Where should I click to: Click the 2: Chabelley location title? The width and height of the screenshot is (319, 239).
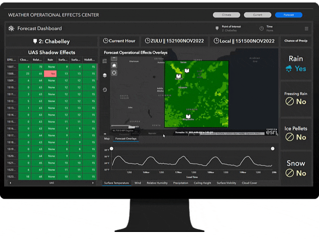(51, 41)
